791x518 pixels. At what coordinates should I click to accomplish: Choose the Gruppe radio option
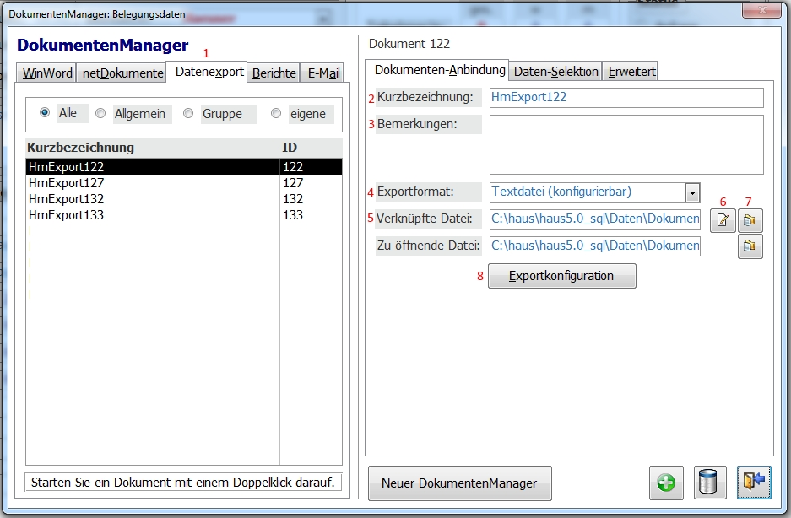188,113
